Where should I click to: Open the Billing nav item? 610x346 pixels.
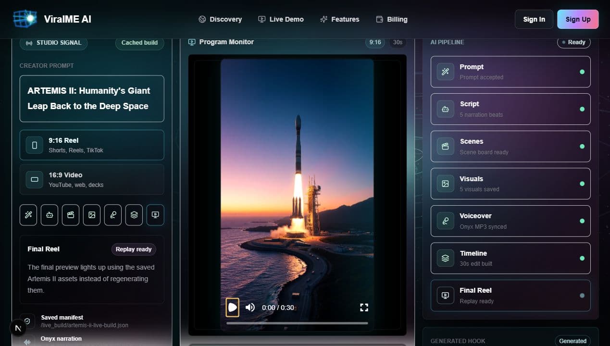391,19
